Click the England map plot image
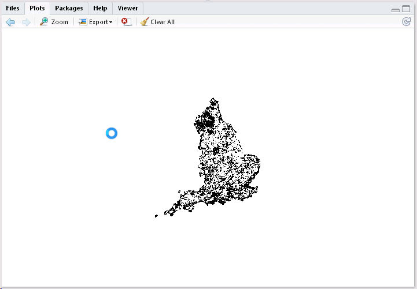 pyautogui.click(x=208, y=157)
